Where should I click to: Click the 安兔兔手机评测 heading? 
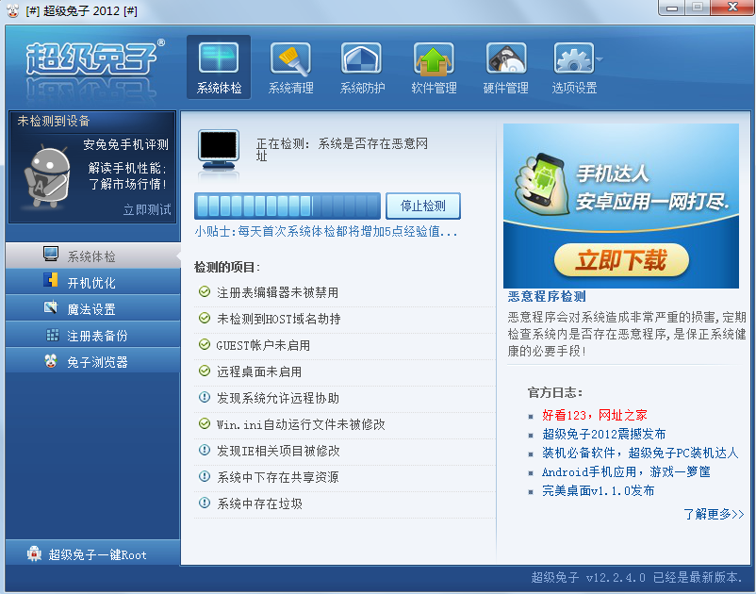125,144
